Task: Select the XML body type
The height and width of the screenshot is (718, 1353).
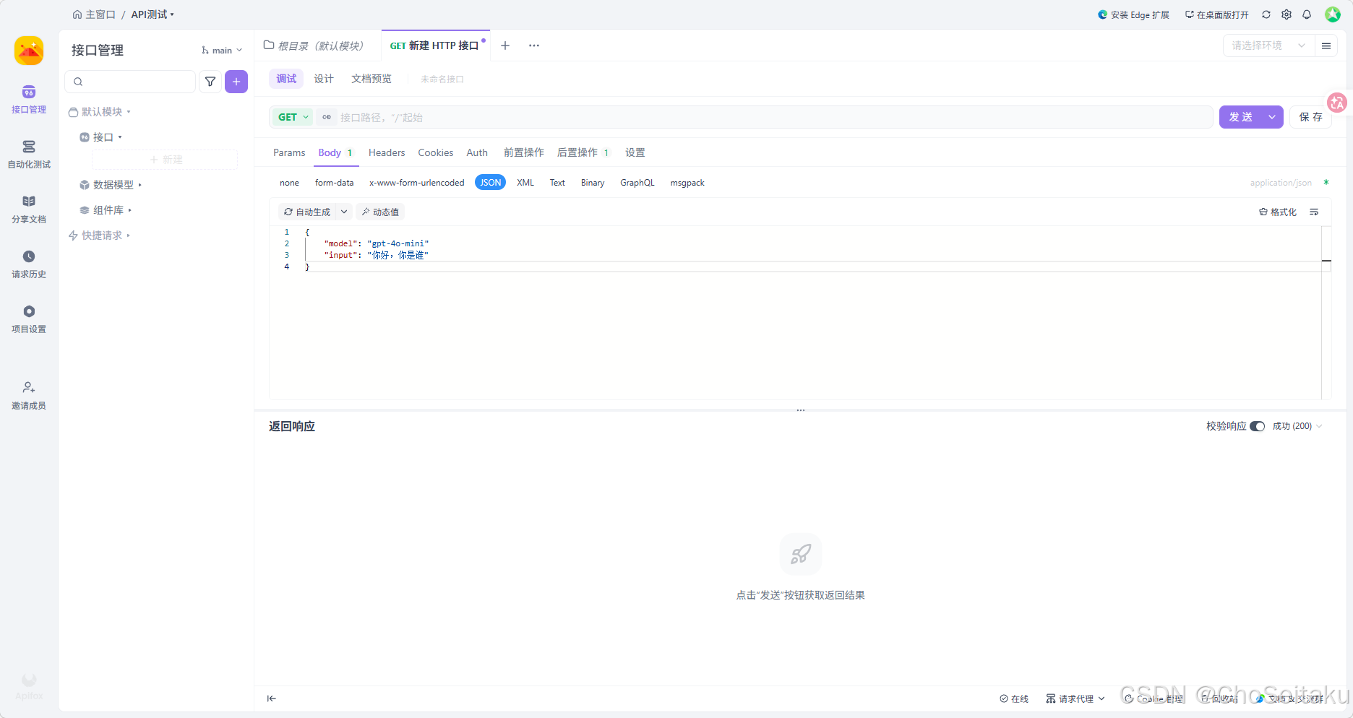Action: click(525, 183)
